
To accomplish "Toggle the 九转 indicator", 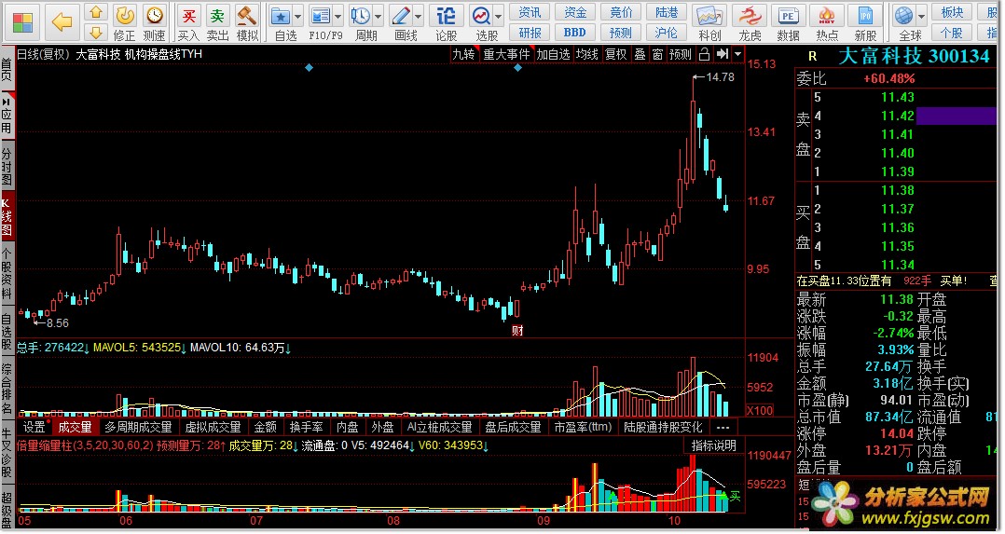I will coord(463,54).
